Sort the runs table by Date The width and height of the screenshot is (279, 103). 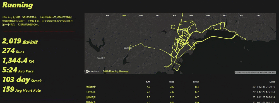(272, 82)
